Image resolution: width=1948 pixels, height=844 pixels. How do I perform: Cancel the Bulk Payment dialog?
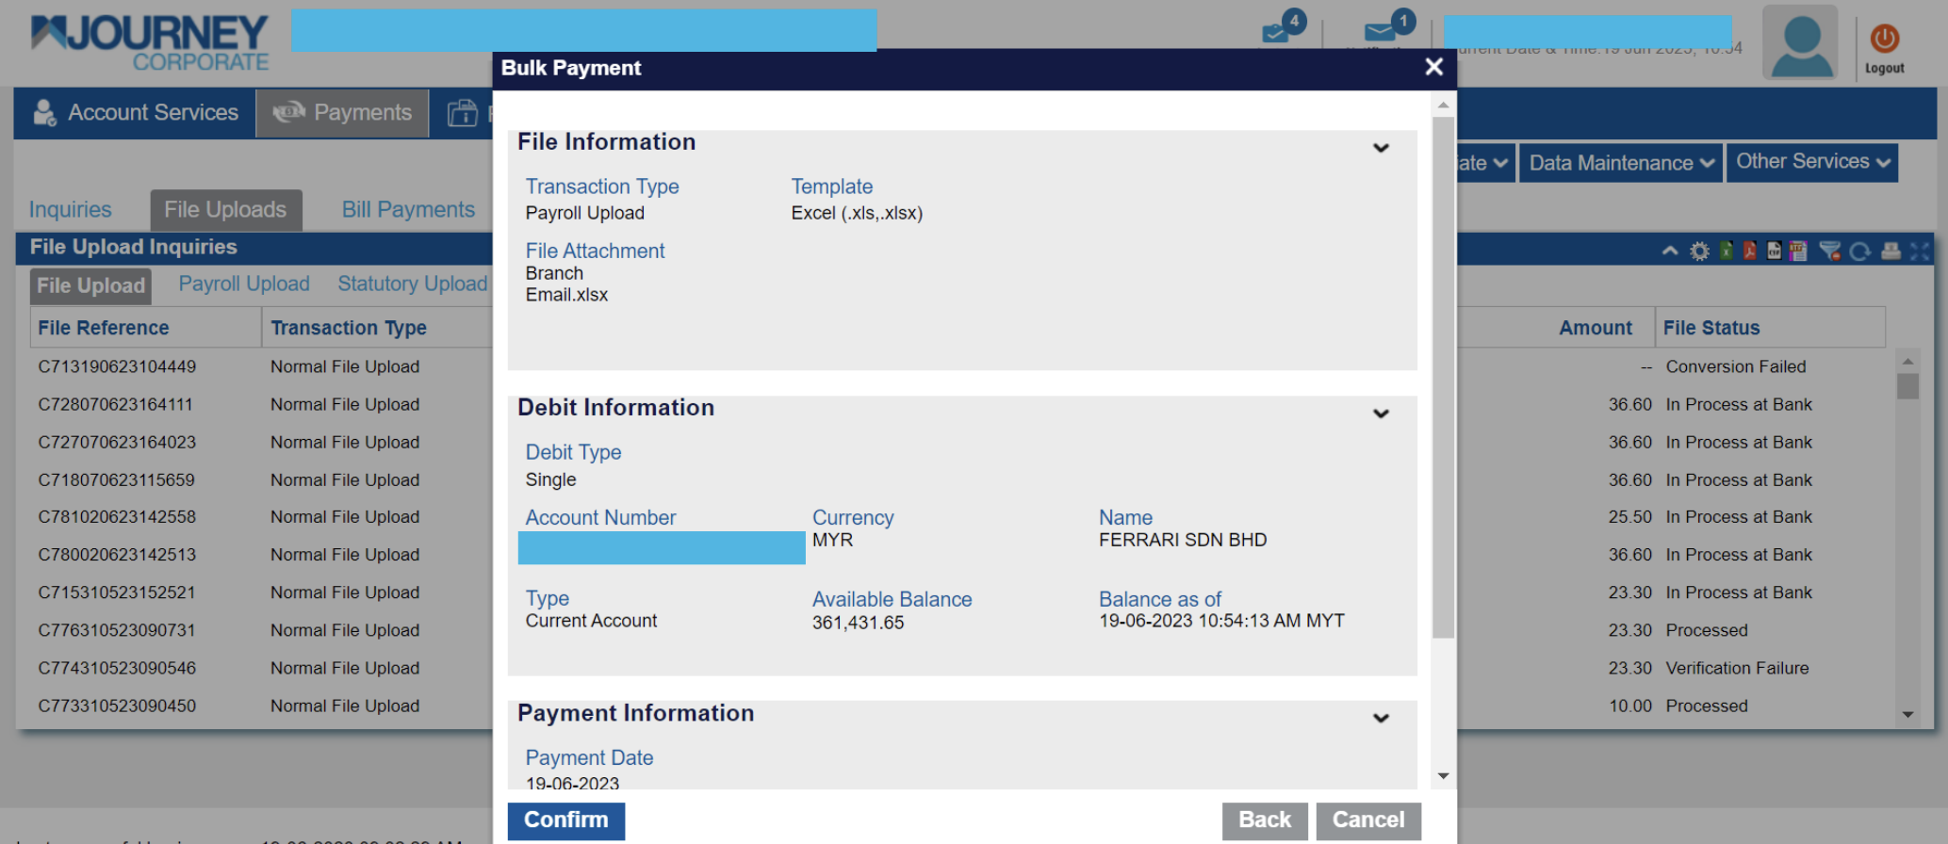coord(1367,820)
